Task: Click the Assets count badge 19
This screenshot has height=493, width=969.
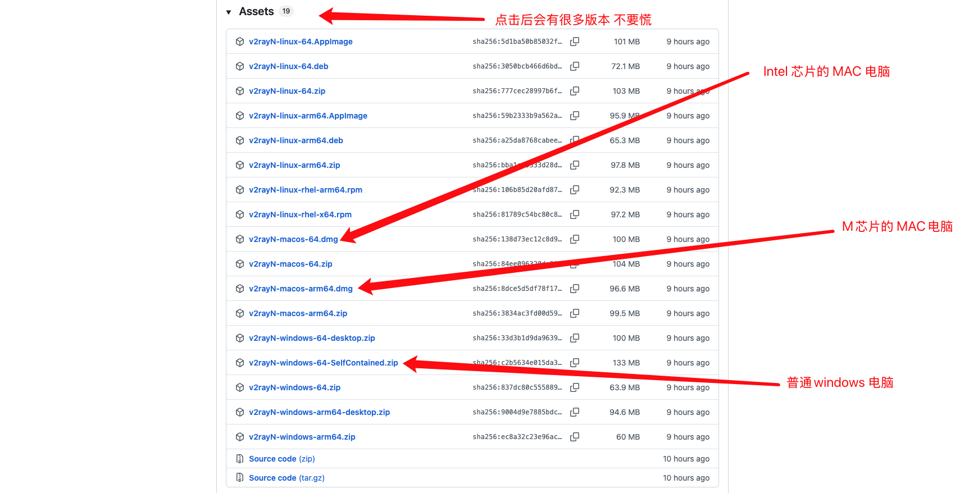Action: point(286,11)
